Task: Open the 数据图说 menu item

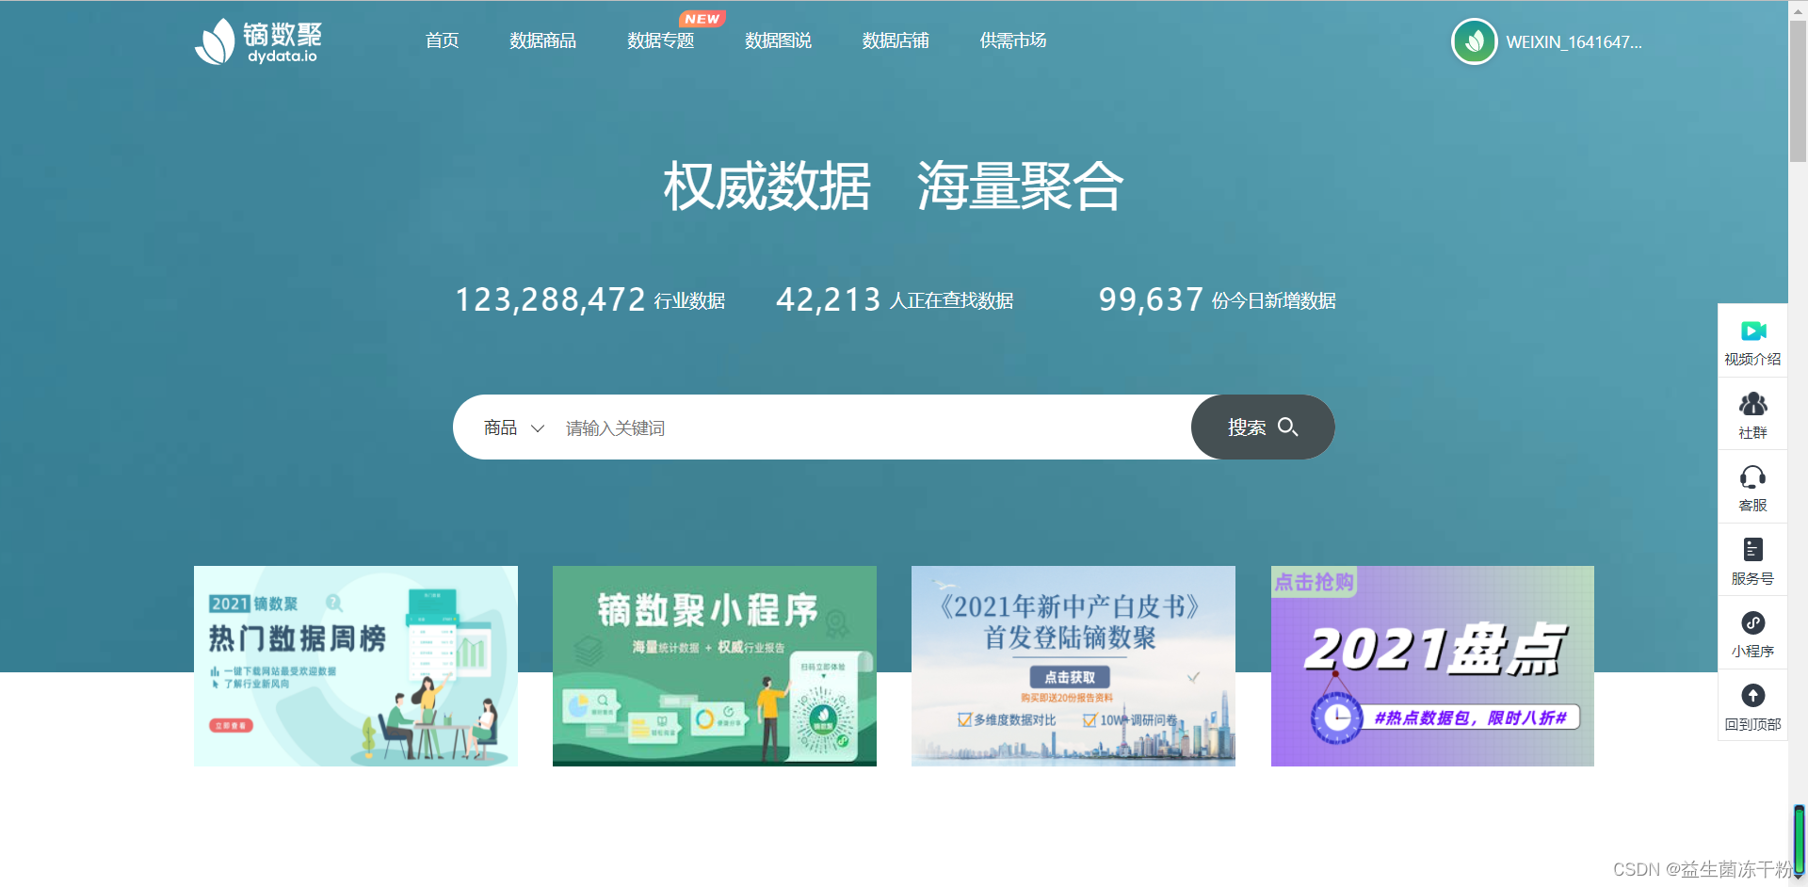Action: point(778,40)
